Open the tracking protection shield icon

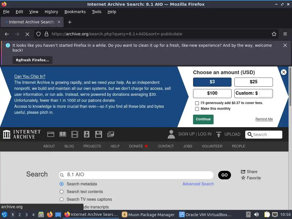38,34
